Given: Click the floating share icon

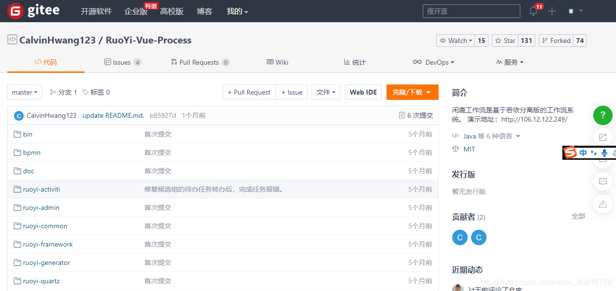Looking at the screenshot, I should click(602, 138).
